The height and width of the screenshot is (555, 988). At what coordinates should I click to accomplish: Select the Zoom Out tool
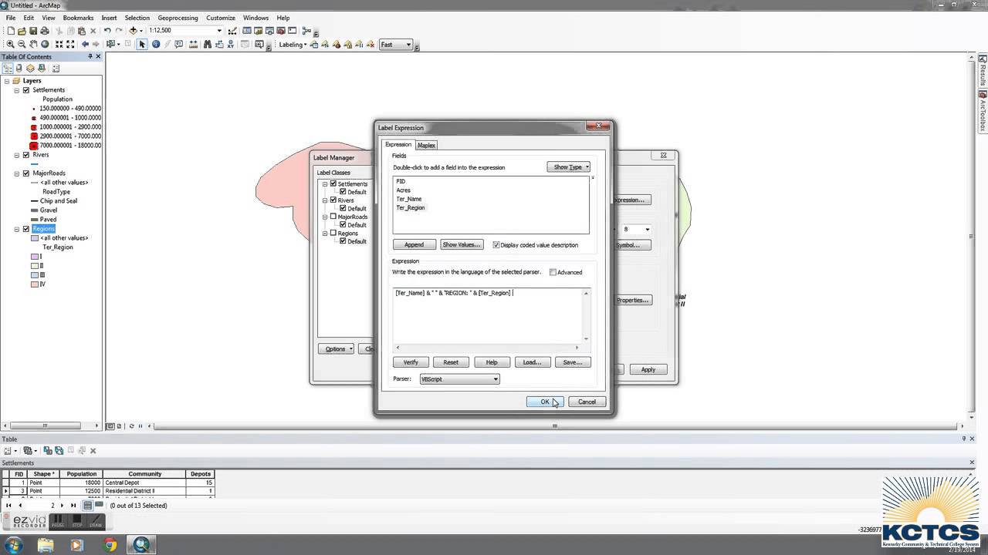point(22,45)
